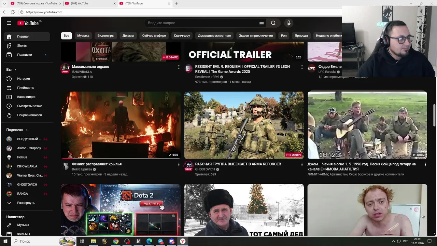Open the RANGA subscription channel
437x246 pixels.
pyautogui.click(x=27, y=194)
